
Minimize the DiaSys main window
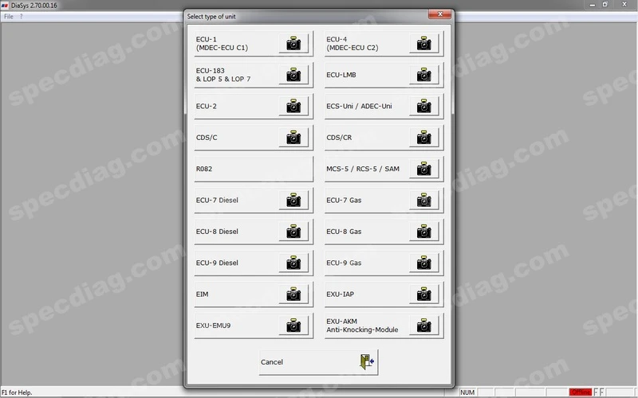[x=592, y=5]
